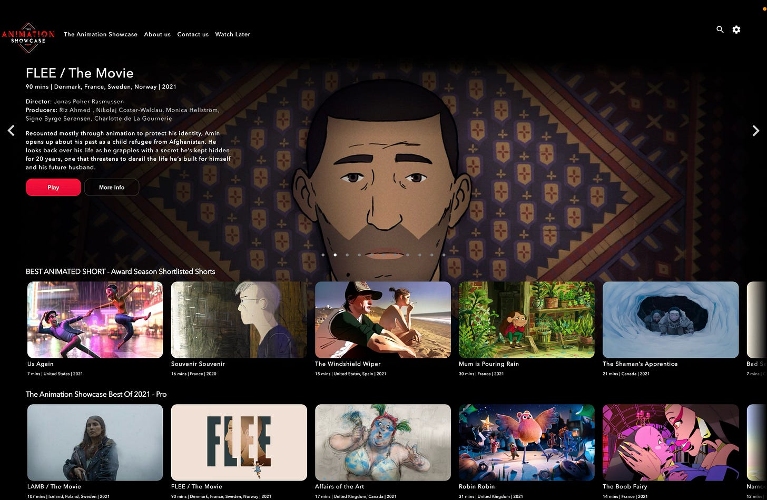767x500 pixels.
Task: Open the search magnifier icon
Action: (720, 30)
